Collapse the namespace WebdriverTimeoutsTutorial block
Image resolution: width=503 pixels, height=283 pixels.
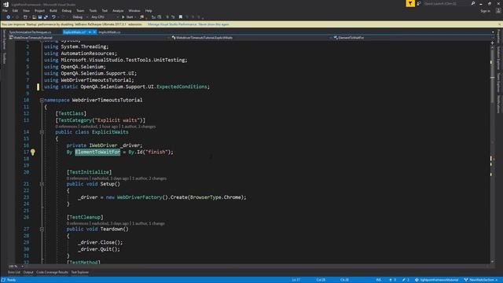pyautogui.click(x=42, y=100)
